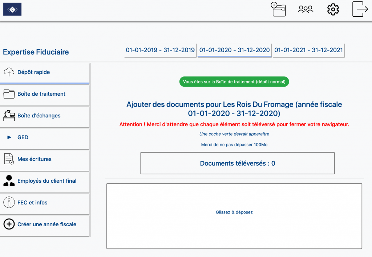This screenshot has width=372, height=257.
Task: Open the users group icon
Action: tap(306, 9)
